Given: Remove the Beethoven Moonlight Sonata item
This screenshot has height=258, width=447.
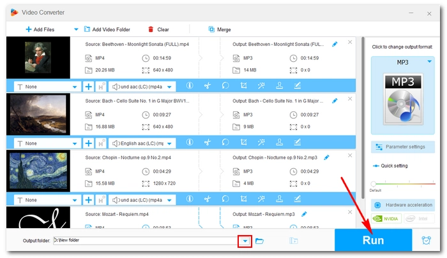Looking at the screenshot, I should [x=350, y=42].
